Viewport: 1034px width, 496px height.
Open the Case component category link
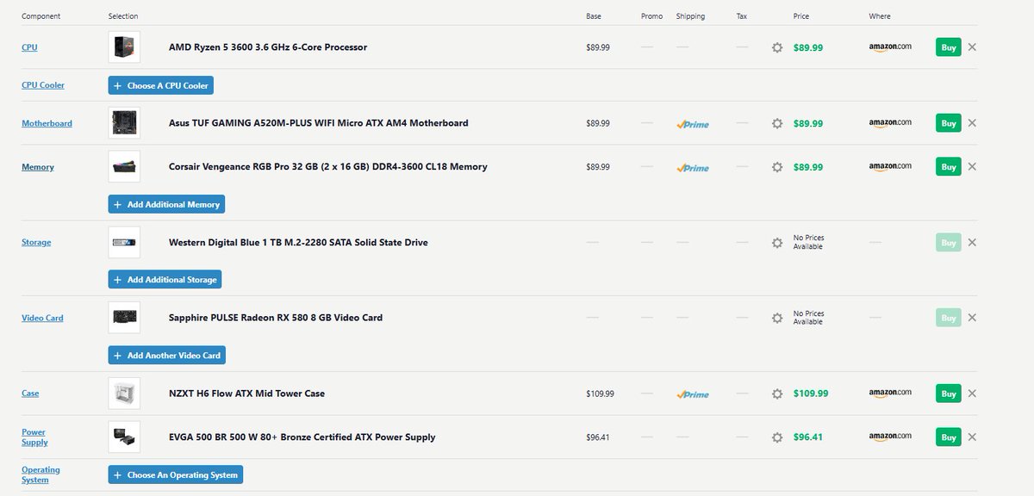point(30,394)
